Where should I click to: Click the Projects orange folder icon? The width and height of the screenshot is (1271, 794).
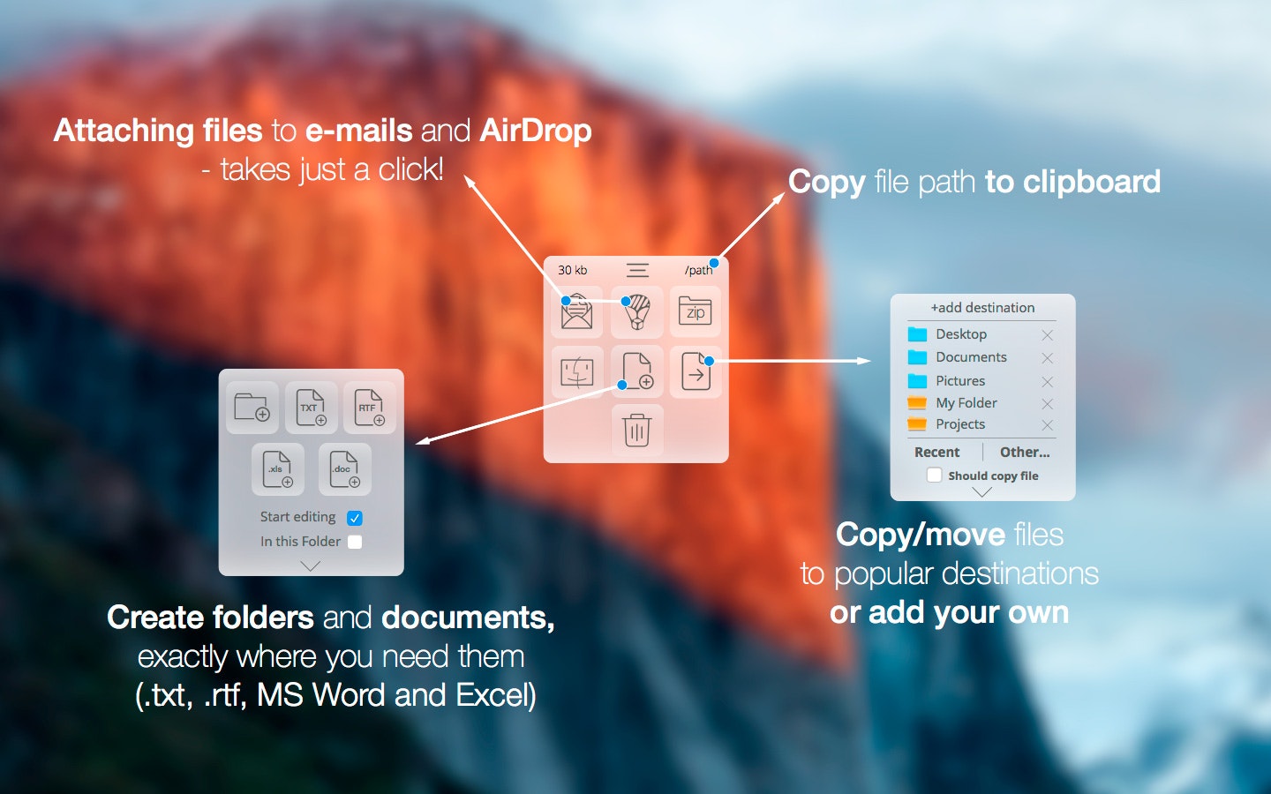[x=918, y=424]
